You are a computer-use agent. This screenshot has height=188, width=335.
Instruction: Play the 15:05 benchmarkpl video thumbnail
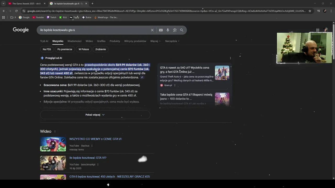53,163
